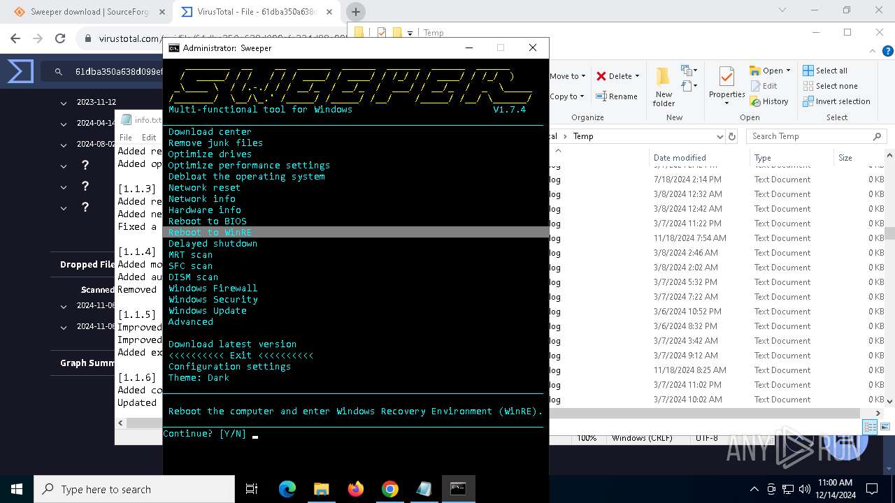This screenshot has width=895, height=503.
Task: Click the Properties icon in Explorer title bar
Action: (x=381, y=32)
